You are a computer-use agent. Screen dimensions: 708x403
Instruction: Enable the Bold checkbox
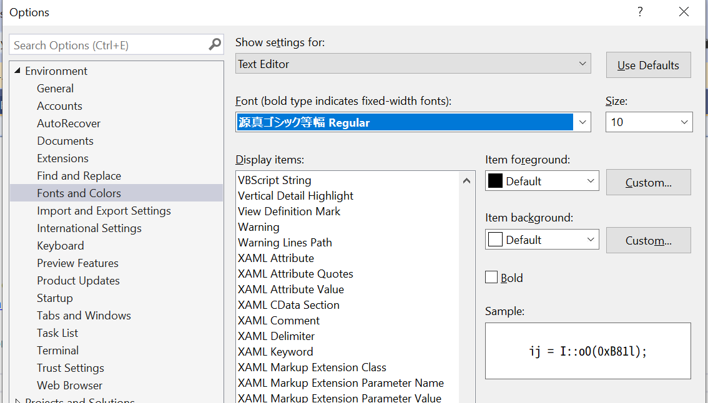point(492,278)
